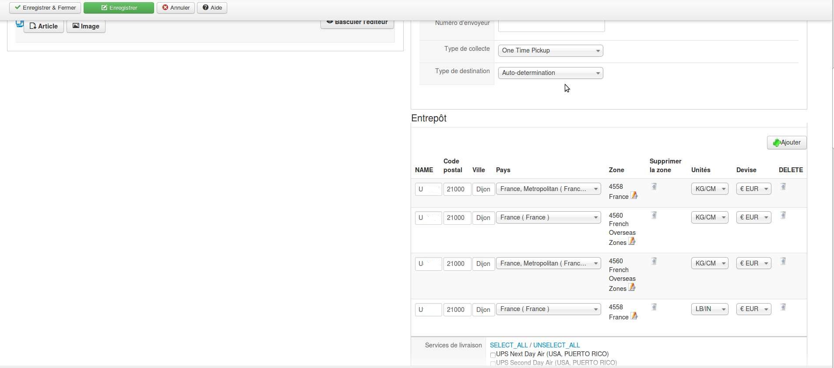Click the green Enregistrer button
This screenshot has height=368, width=834.
(119, 8)
